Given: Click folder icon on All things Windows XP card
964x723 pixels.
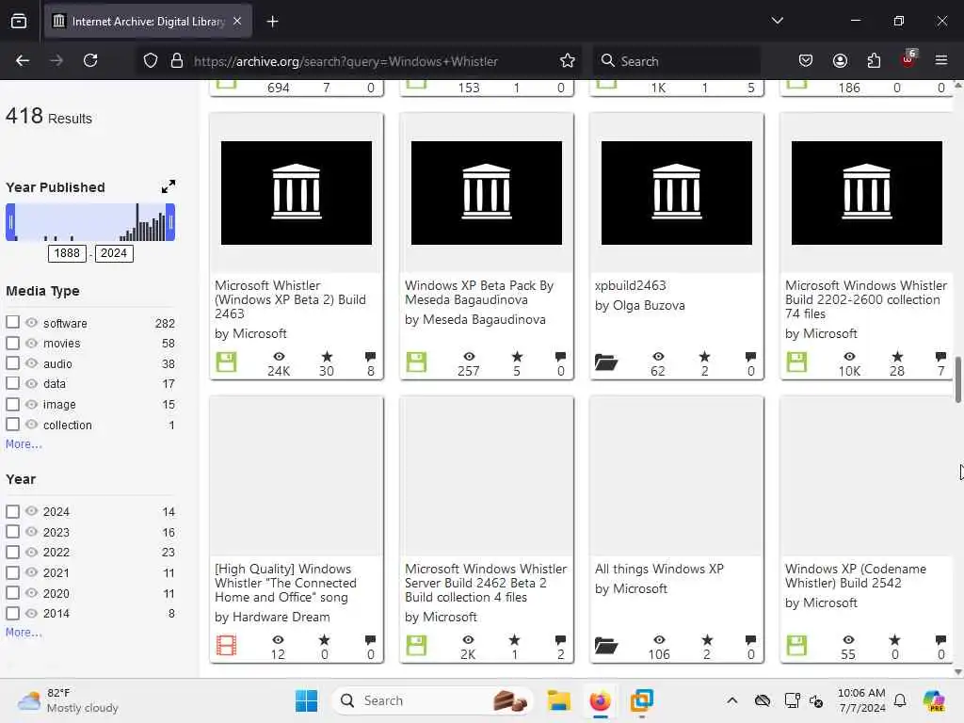Looking at the screenshot, I should 606,646.
